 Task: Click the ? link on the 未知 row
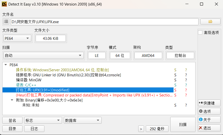[x=186, y=105]
